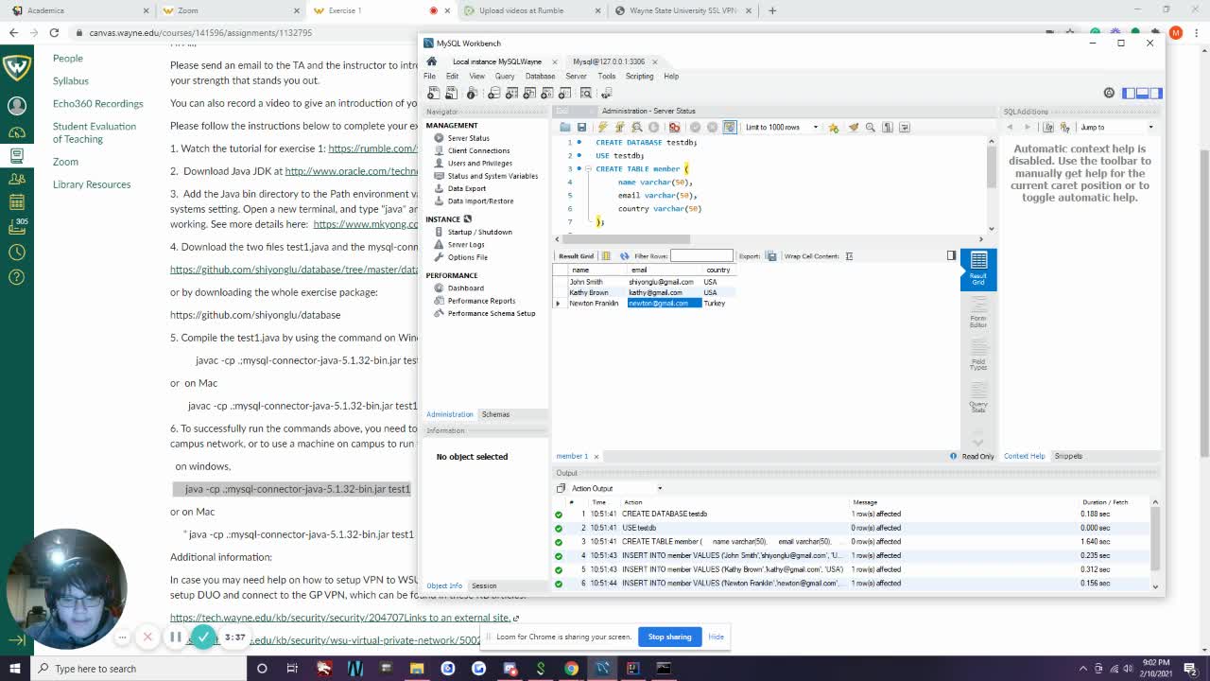The image size is (1210, 681).
Task: Switch to Snippets tab
Action: point(1068,456)
